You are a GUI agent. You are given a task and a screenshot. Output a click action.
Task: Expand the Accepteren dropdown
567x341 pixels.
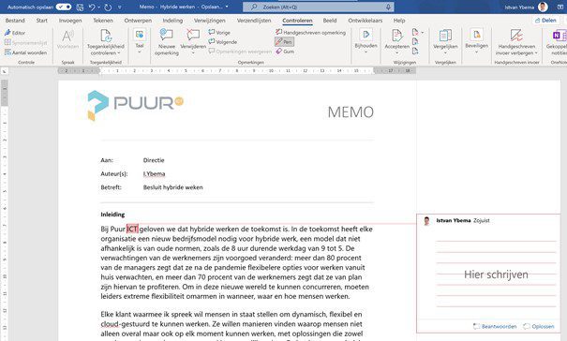pyautogui.click(x=396, y=52)
